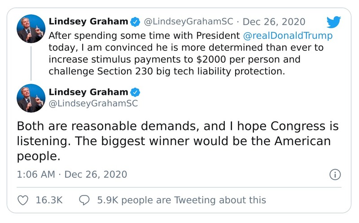Open the @LindseyGrahamSC handle under the lower name
The image size is (359, 223).
[92, 104]
